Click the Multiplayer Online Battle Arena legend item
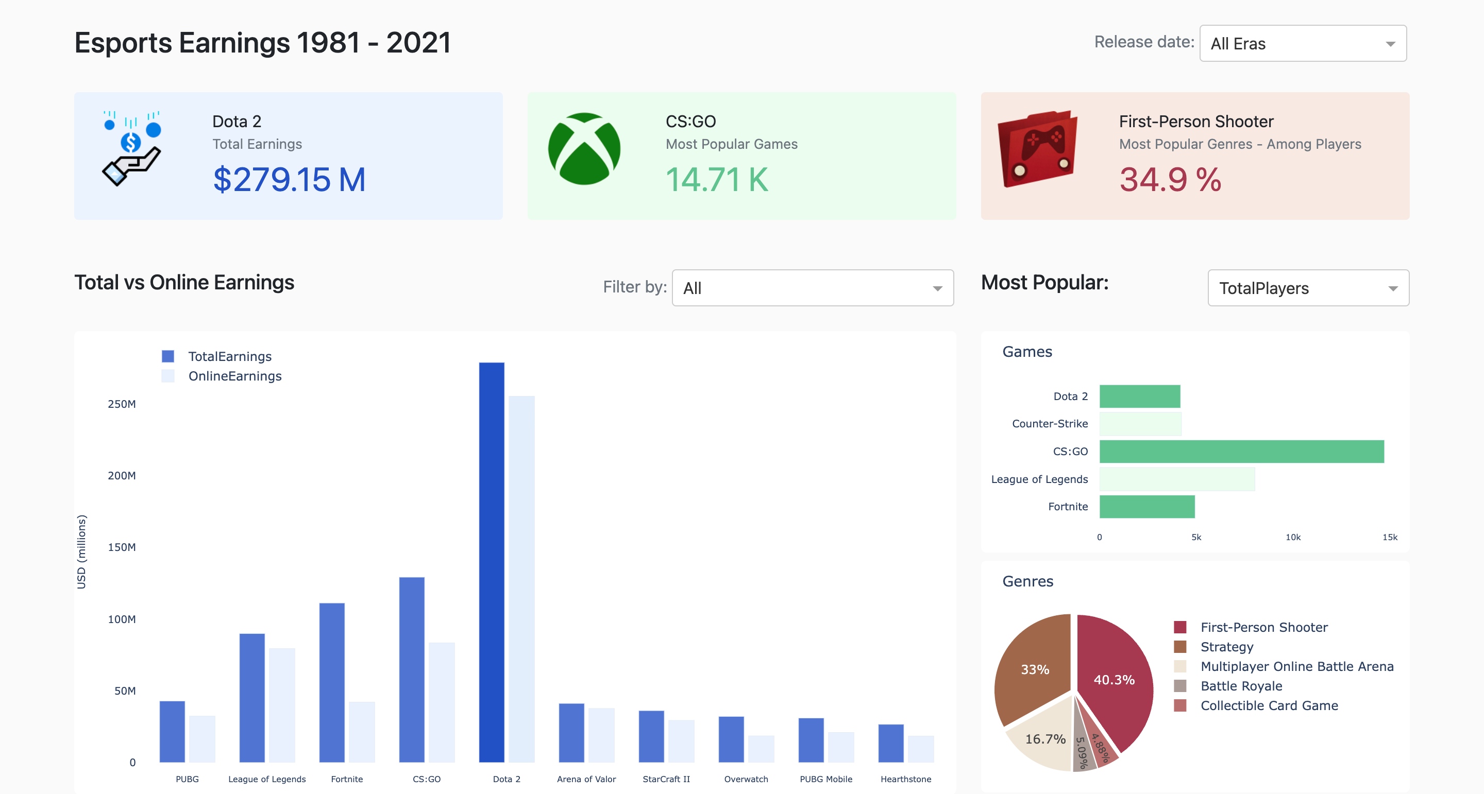Image resolution: width=1484 pixels, height=794 pixels. pyautogui.click(x=1296, y=666)
